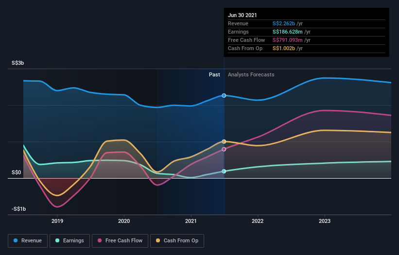This screenshot has width=399, height=255.
Task: Click the Revenue row label in tooltip
Action: coord(238,23)
